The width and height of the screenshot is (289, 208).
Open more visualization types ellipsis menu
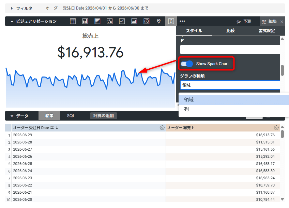(182, 21)
